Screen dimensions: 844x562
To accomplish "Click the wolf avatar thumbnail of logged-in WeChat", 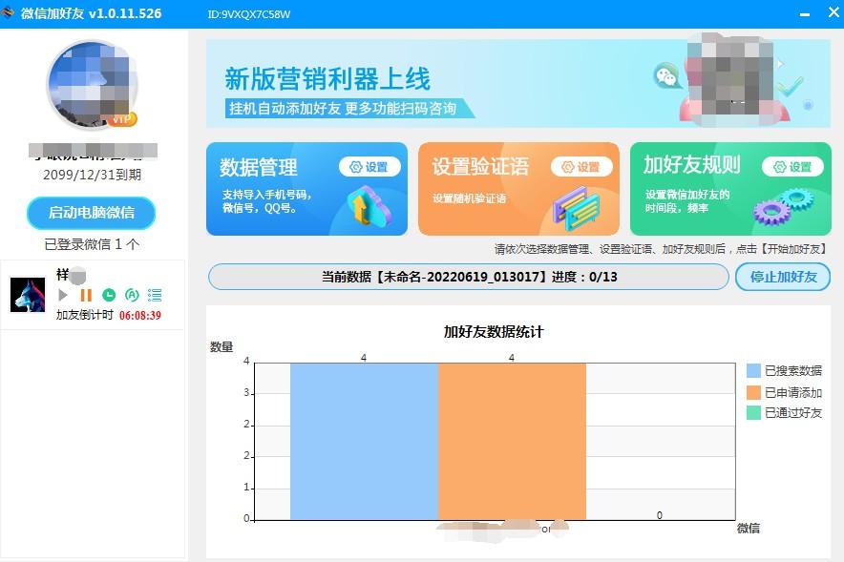I will (28, 295).
